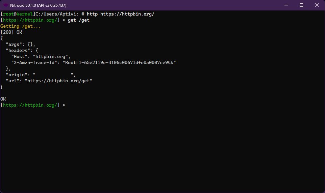Maximize the Nitrocid terminal window
Viewport: 325px width, 193px height.
pyautogui.click(x=301, y=5)
